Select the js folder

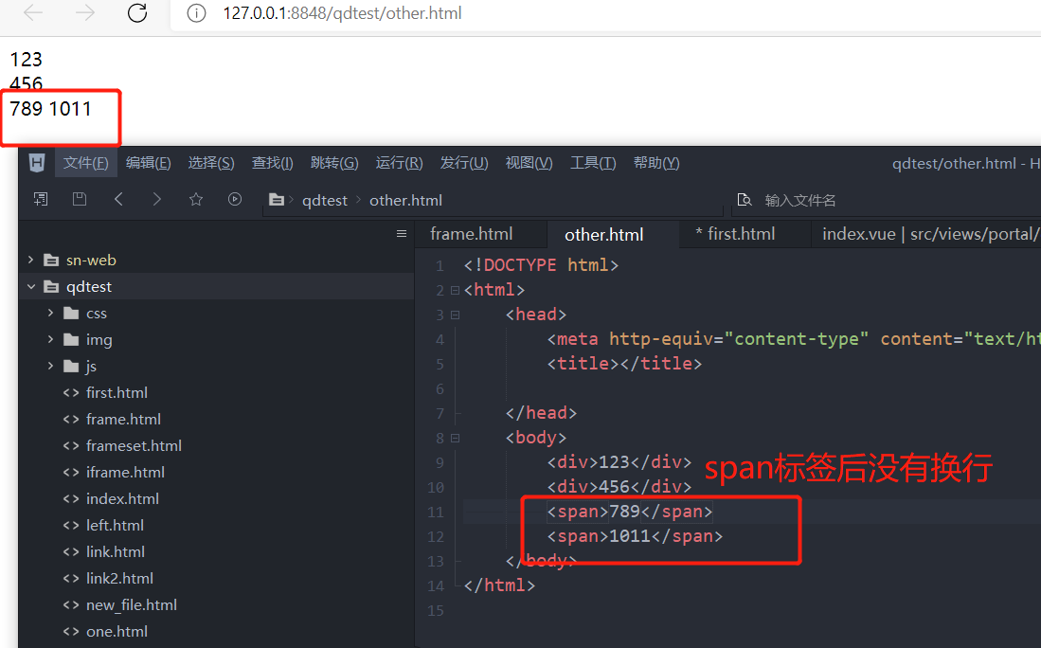click(x=91, y=367)
